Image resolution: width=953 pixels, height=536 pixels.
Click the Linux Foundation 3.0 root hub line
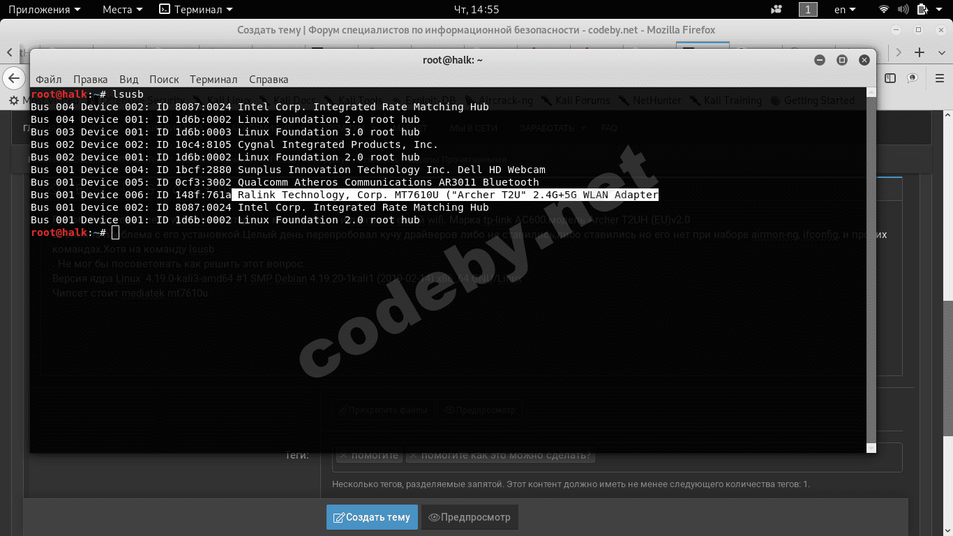click(225, 132)
